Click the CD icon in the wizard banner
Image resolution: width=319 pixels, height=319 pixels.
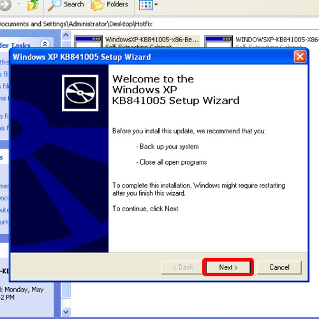click(x=80, y=93)
